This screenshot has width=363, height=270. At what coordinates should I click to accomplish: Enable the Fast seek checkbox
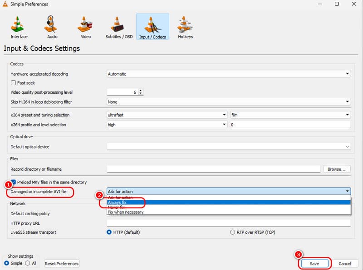(13, 82)
